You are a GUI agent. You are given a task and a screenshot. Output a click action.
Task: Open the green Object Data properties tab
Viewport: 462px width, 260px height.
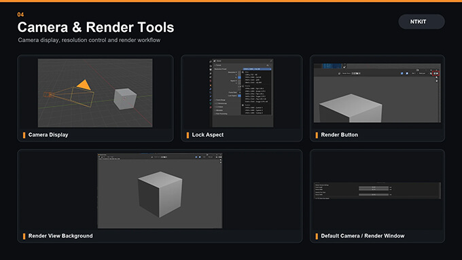(211, 103)
